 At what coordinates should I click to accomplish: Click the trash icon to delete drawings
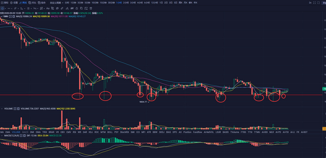(x=91, y=8)
